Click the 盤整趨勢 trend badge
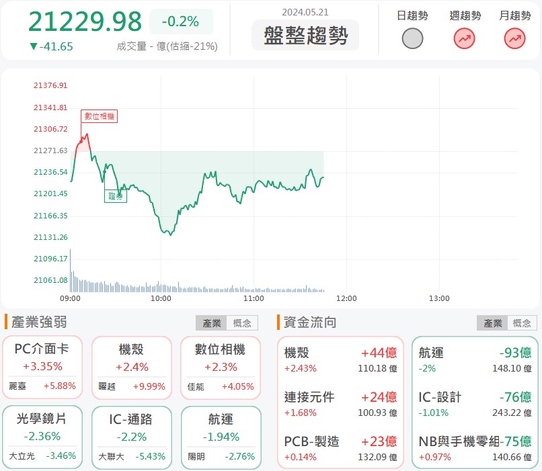Screen dimensions: 542x471 [x=305, y=35]
